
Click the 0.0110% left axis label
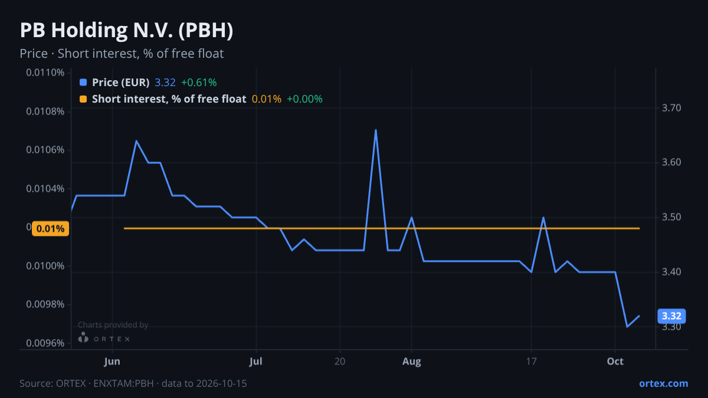tap(45, 73)
